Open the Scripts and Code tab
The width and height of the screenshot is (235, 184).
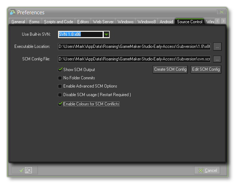[x=58, y=22]
